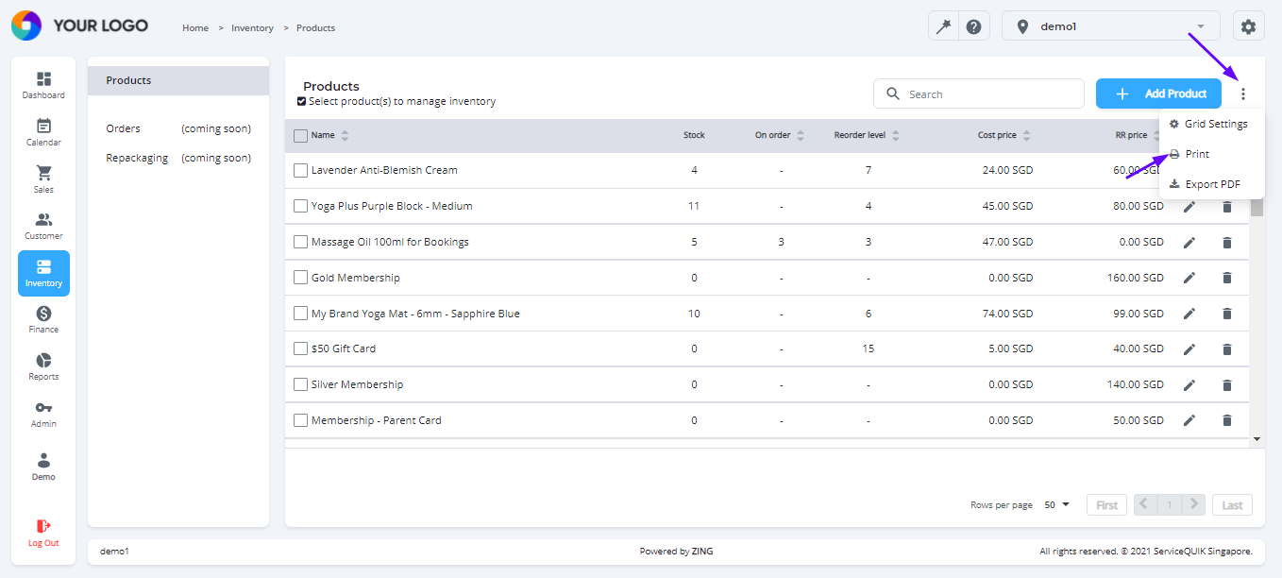Open the Dashboard from the sidebar

(43, 83)
